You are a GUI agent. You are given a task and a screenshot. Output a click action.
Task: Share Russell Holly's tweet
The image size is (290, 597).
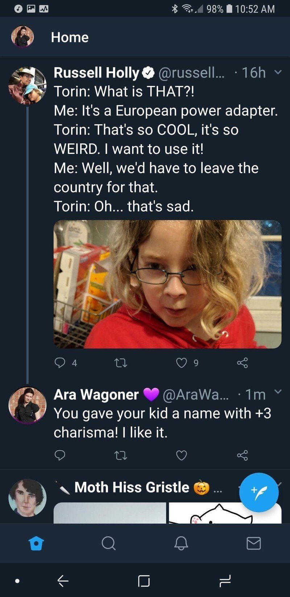(x=242, y=363)
